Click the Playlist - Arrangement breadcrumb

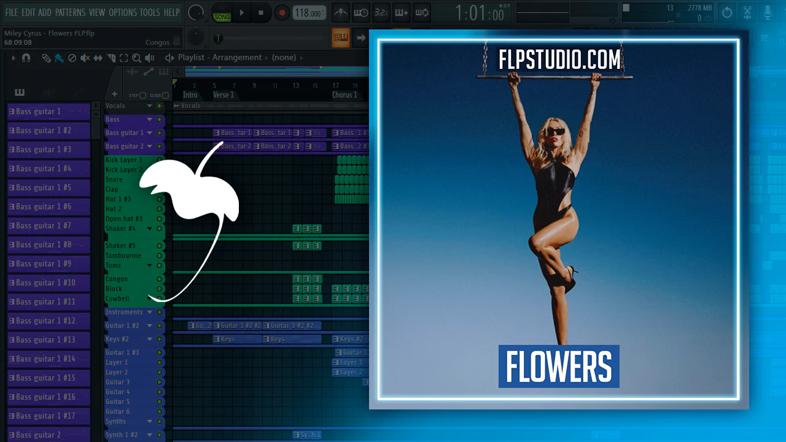point(220,58)
